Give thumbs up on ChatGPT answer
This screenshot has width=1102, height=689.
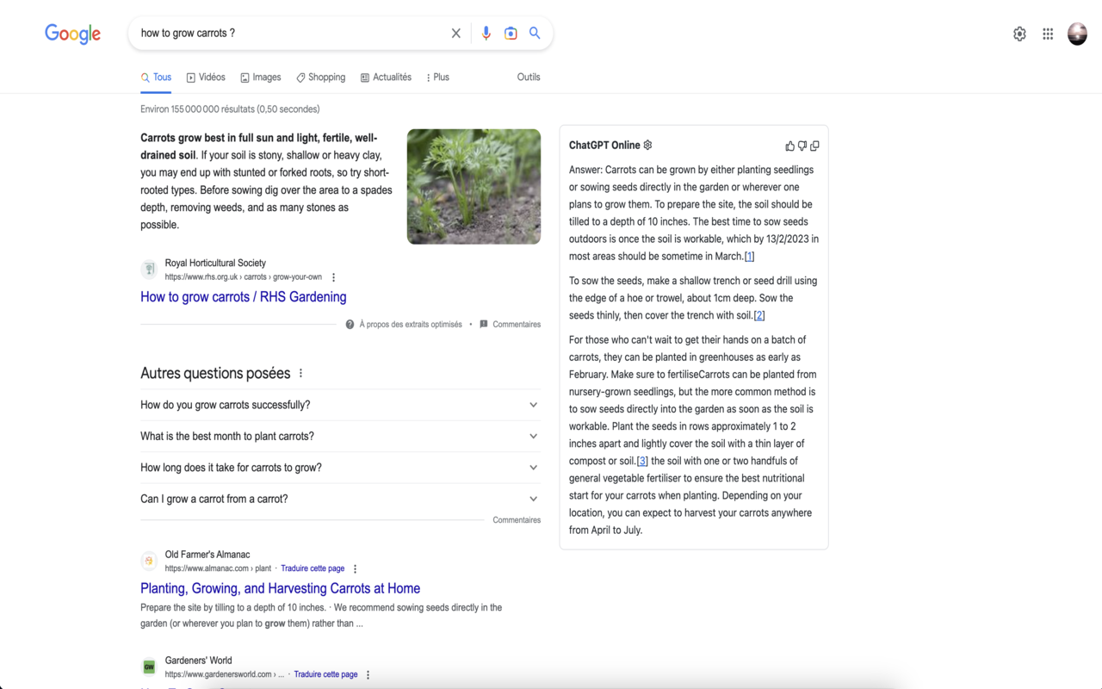(789, 146)
